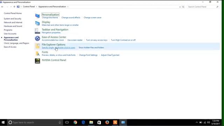Click Change the theme
The width and height of the screenshot is (224, 126).
pyautogui.click(x=50, y=17)
